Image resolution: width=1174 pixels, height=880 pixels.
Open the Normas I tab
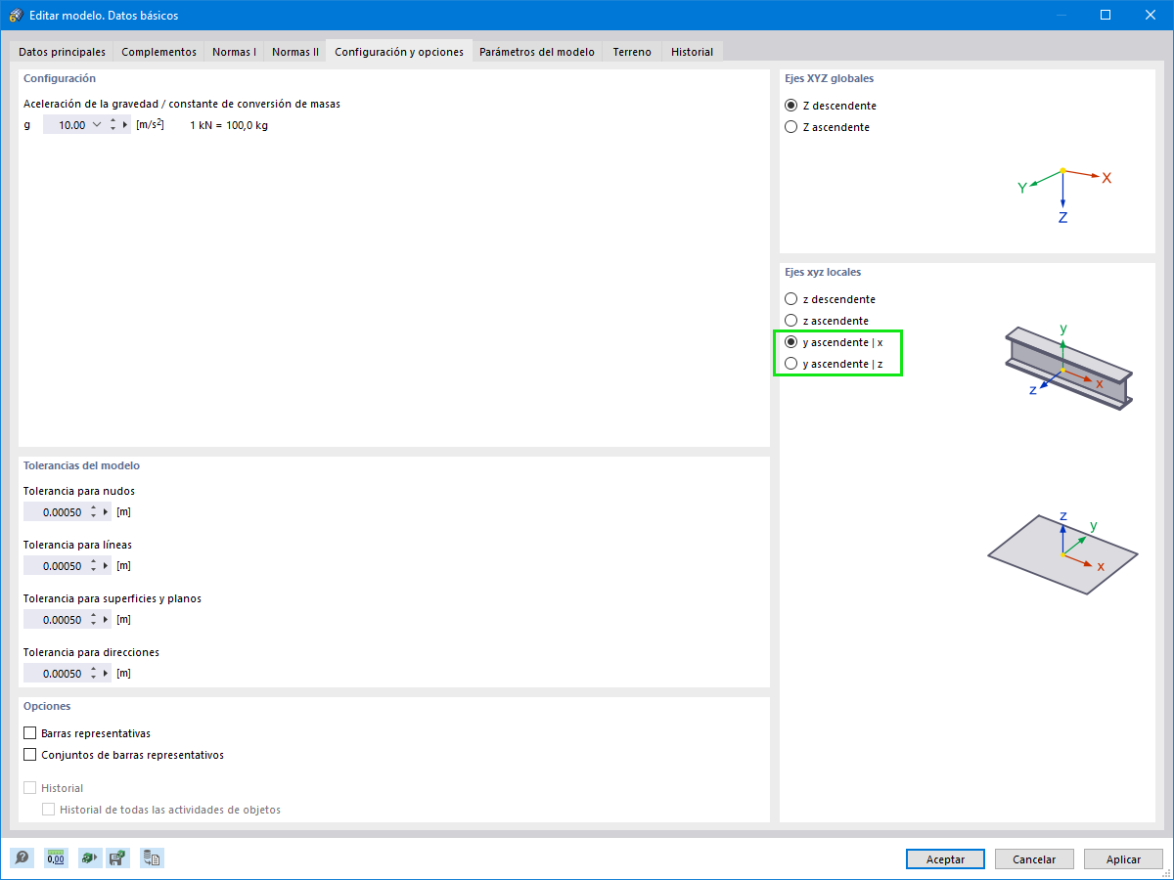(234, 52)
